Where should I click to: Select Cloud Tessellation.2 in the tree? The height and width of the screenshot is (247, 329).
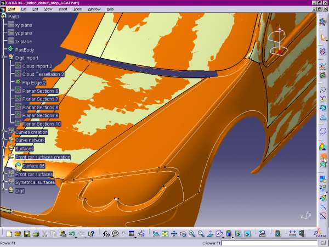click(x=43, y=74)
